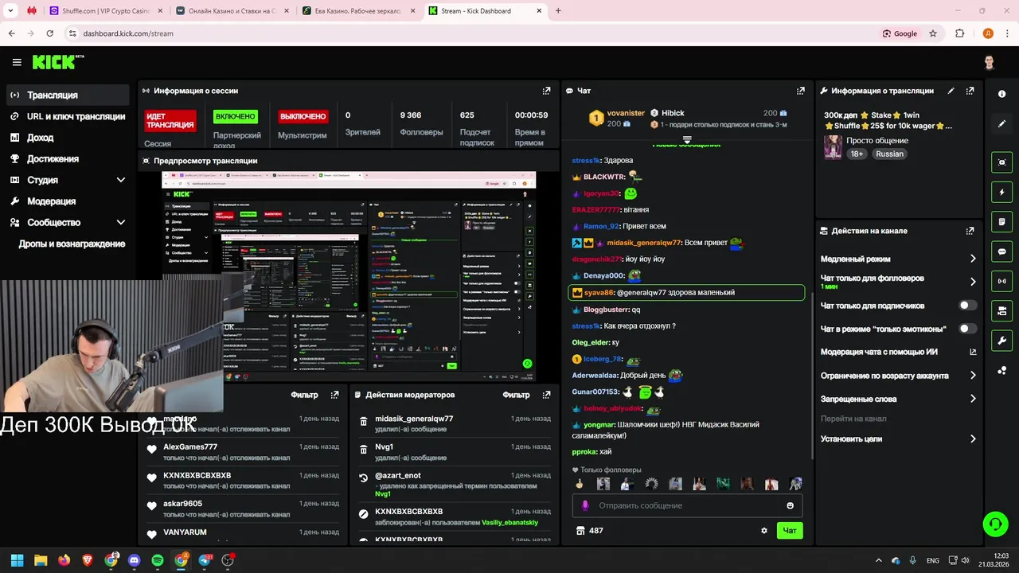Click the 18+ tag in stream info

coord(857,154)
